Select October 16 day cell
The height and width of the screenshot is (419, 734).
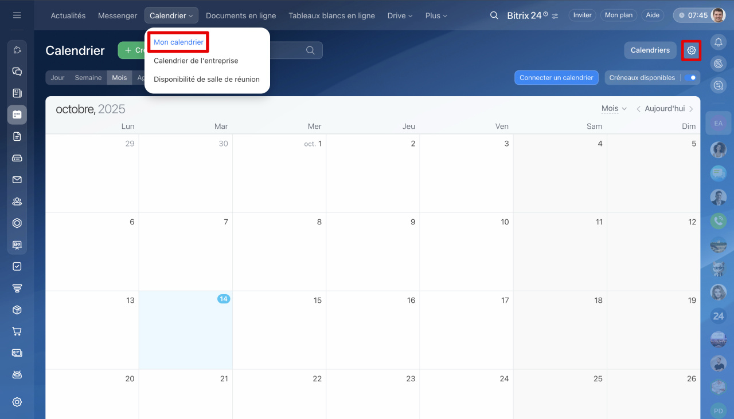point(373,332)
